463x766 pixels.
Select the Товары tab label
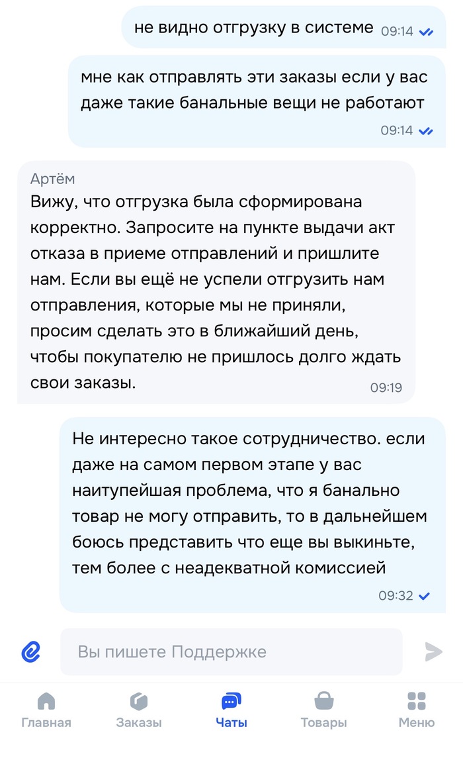point(323,722)
